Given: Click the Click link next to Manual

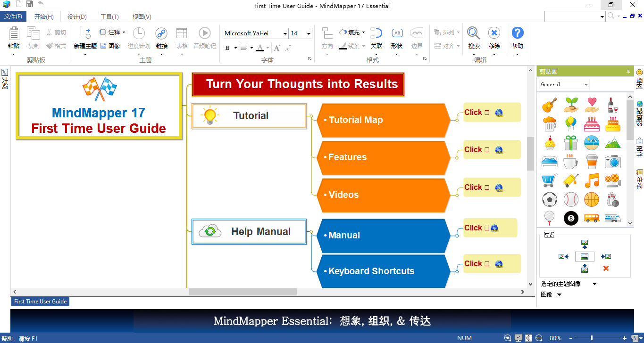Looking at the screenshot, I should coord(473,228).
